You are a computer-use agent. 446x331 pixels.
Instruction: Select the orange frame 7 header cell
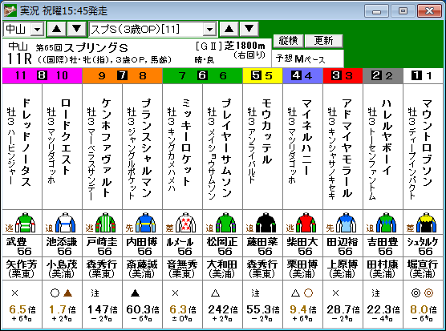pyautogui.click(x=122, y=75)
